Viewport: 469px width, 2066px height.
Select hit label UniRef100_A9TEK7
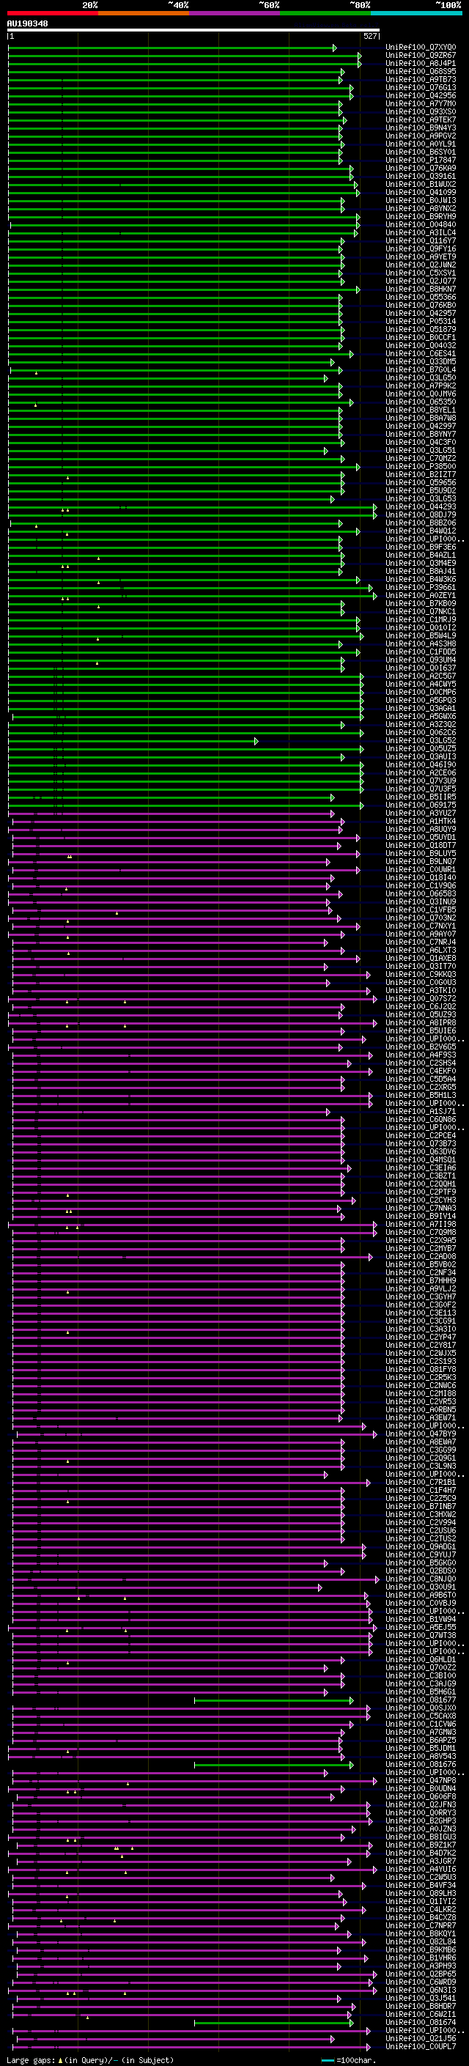421,120
